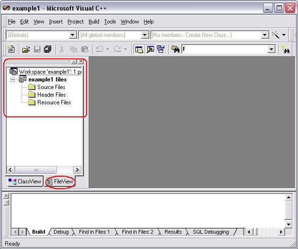298x249 pixels.
Task: Switch to the FileView tab
Action: [x=60, y=181]
